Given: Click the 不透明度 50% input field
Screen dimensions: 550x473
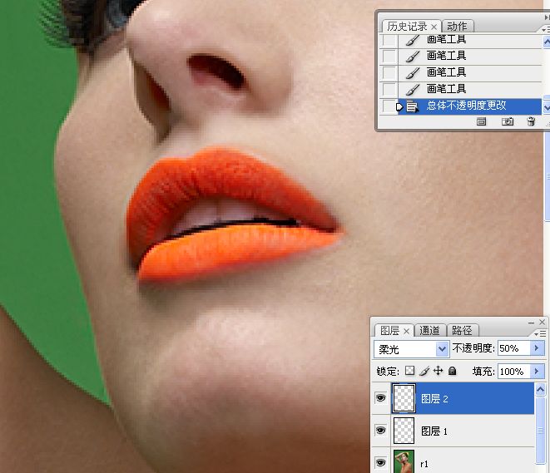Looking at the screenshot, I should coord(513,348).
